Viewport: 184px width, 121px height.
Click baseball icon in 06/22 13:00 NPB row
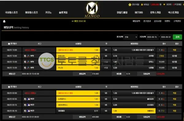25,56
